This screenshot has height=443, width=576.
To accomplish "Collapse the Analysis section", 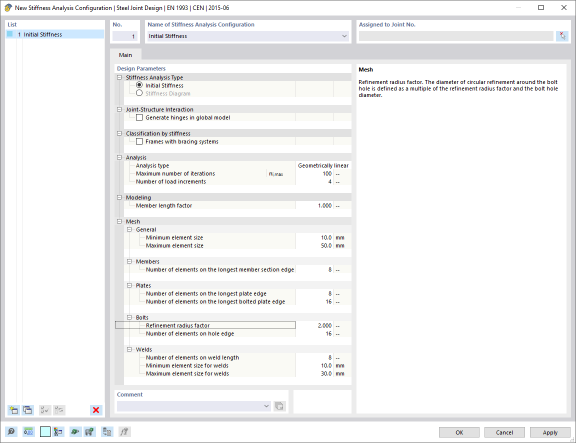I will [x=119, y=157].
